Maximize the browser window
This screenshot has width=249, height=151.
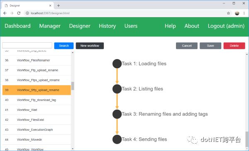(234, 3)
